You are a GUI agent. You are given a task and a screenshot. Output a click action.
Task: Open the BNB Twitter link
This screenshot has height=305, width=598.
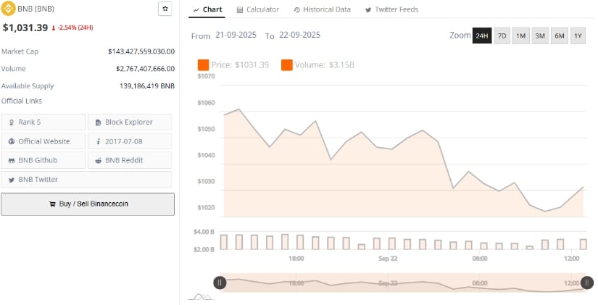coord(43,179)
